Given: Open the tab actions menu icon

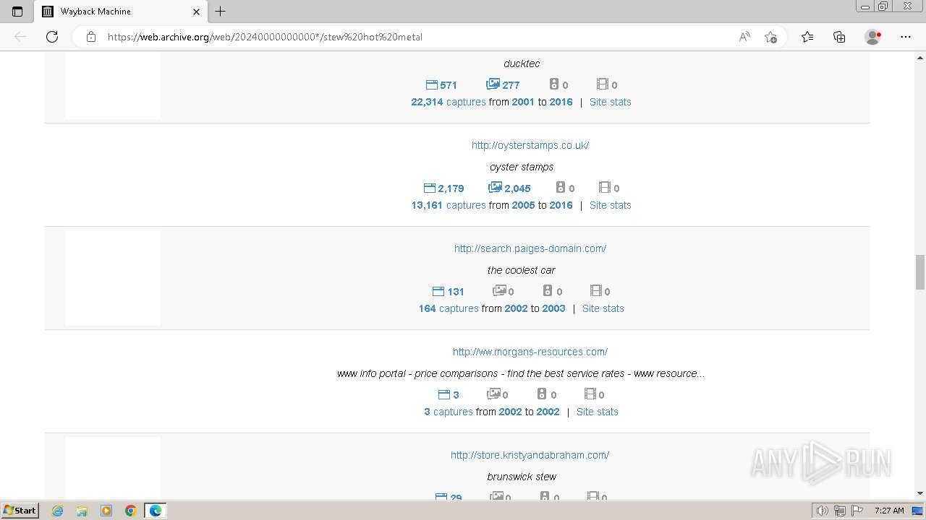Looking at the screenshot, I should coord(17,12).
